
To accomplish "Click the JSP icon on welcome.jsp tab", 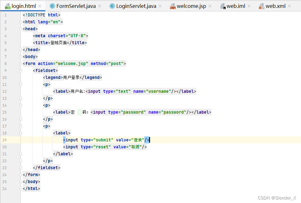I will pos(173,6).
